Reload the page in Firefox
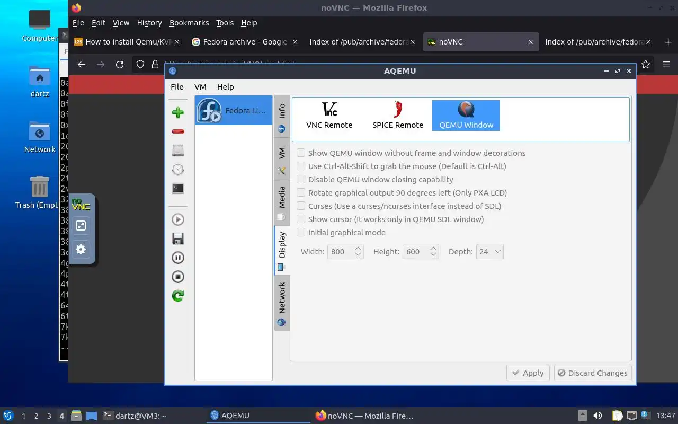 coord(120,64)
